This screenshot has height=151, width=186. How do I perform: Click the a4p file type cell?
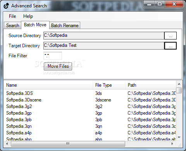click(98, 133)
